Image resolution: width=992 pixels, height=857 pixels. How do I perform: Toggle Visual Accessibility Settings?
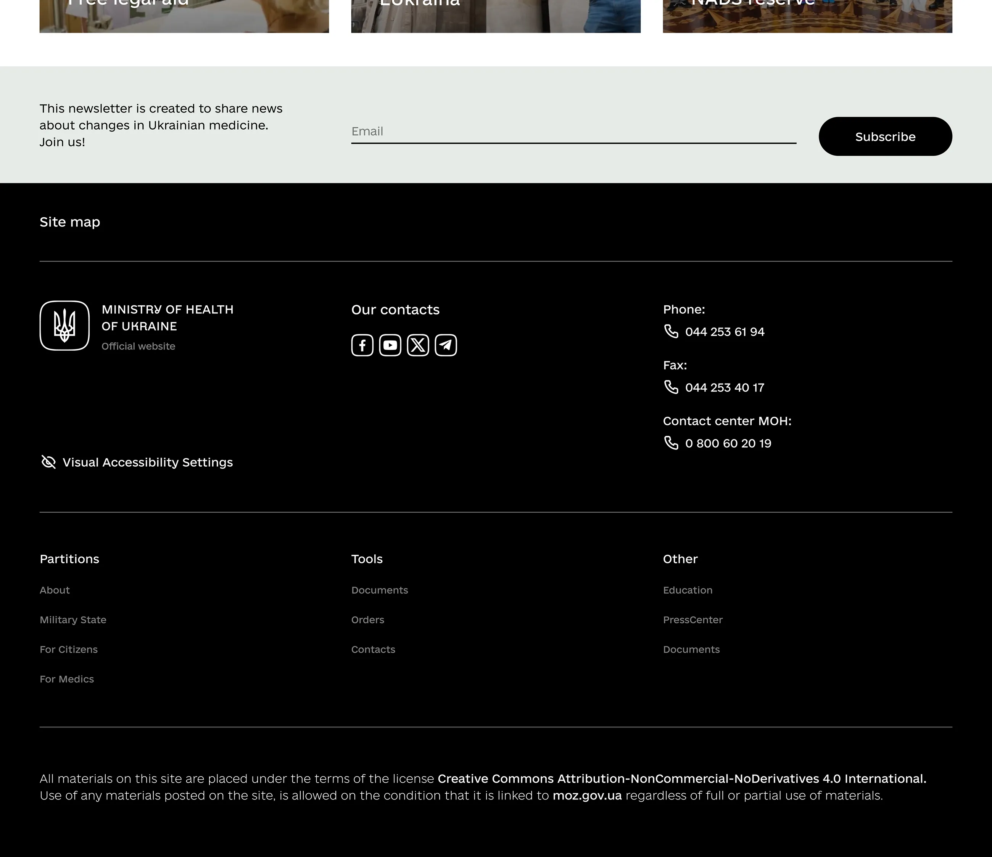[137, 462]
